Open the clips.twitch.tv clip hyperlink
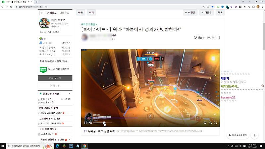This screenshot has width=265, height=149. 159,131
